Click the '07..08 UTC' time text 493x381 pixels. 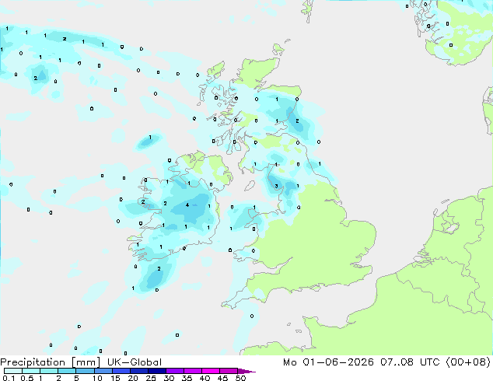coord(411,362)
